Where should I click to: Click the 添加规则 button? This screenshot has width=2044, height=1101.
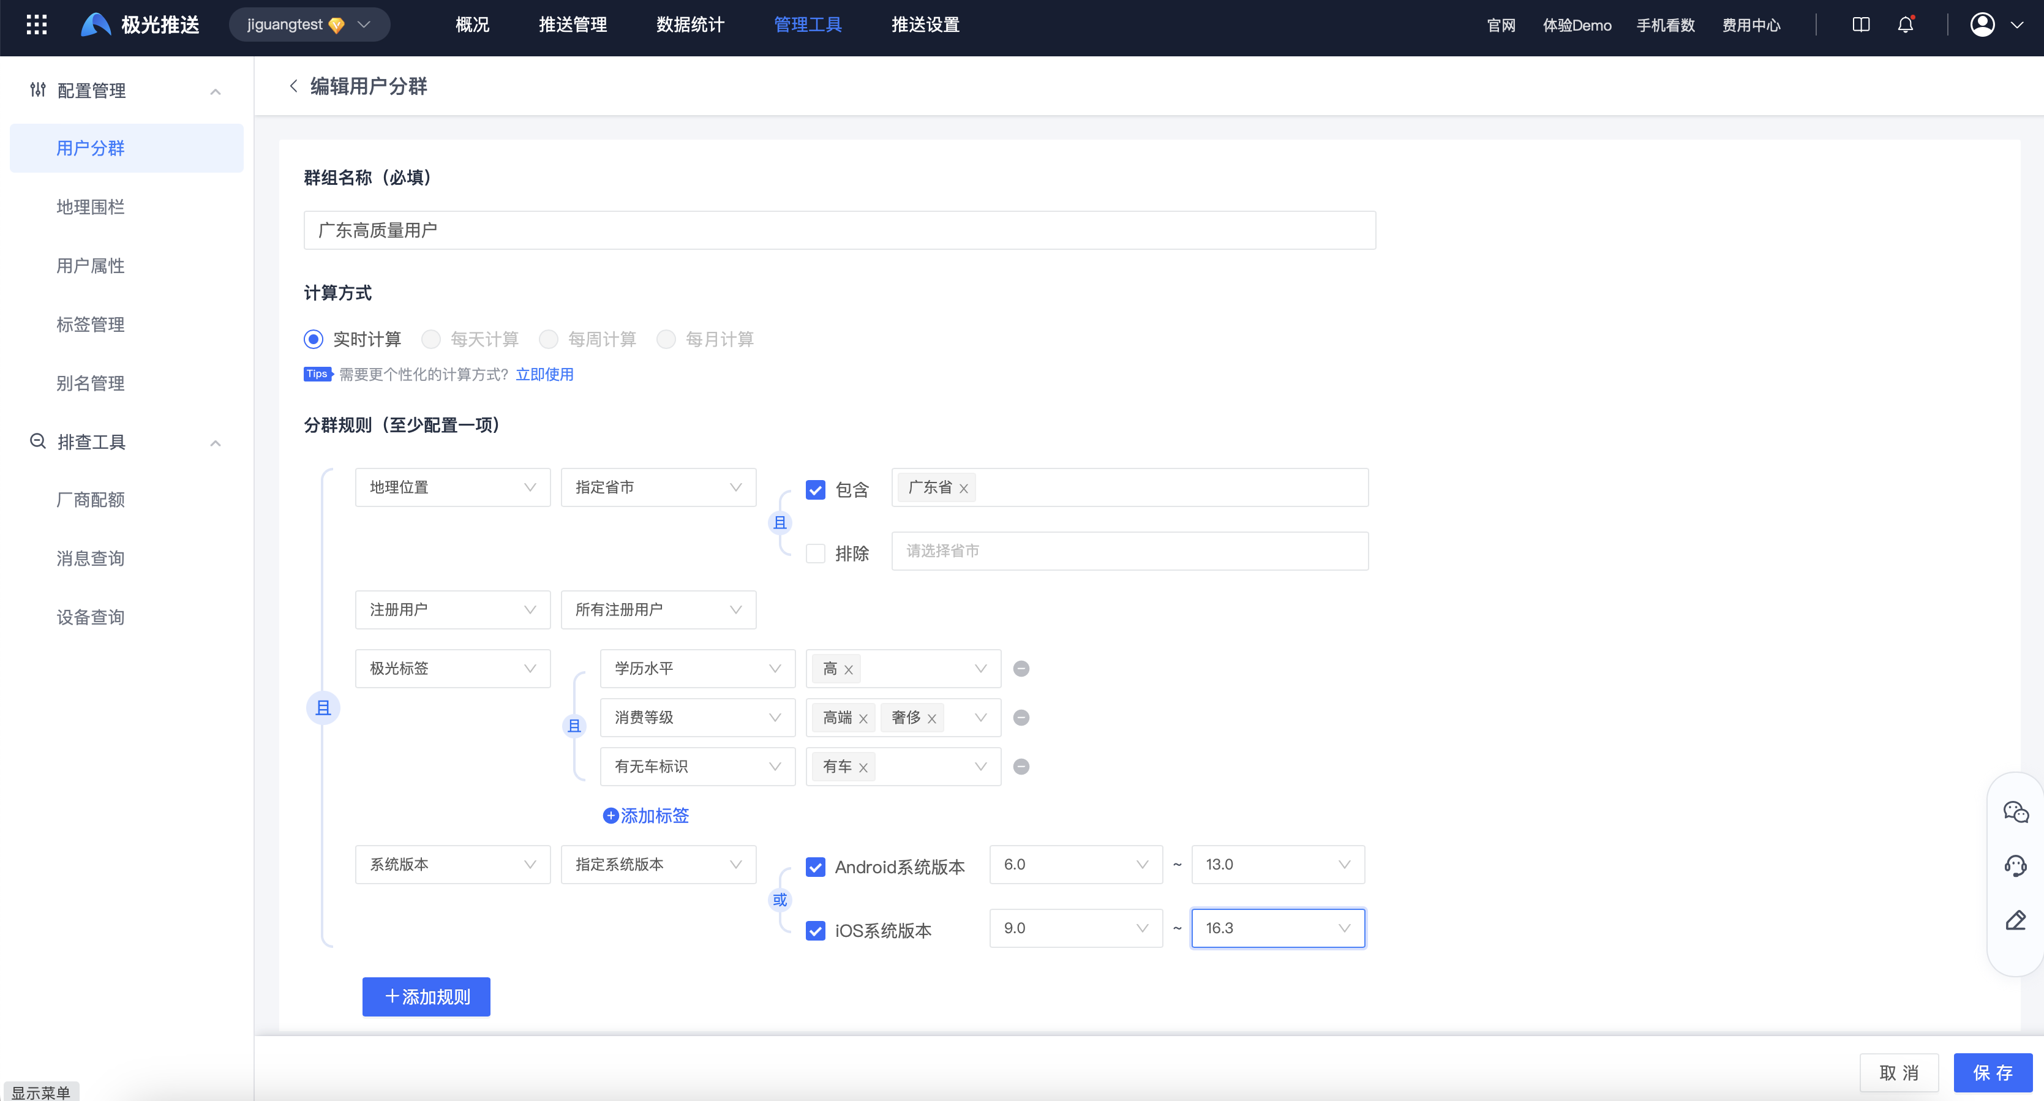[426, 996]
